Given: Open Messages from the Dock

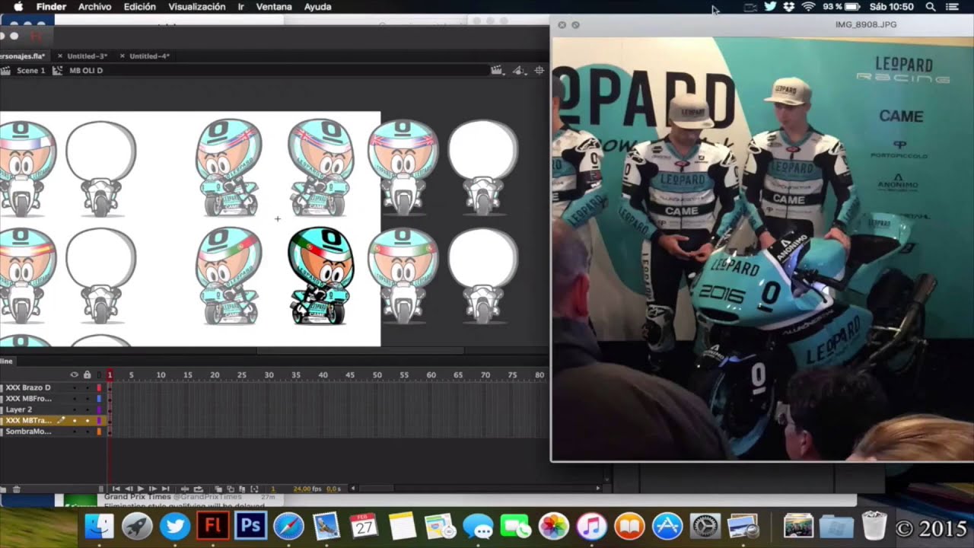Looking at the screenshot, I should pyautogui.click(x=478, y=526).
